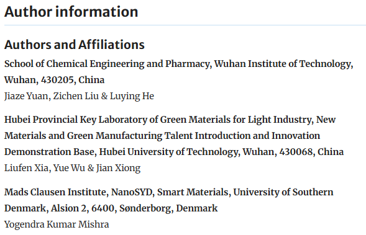366x235 pixels.
Task: Click Hubei Provincial Key Laboratory affiliation line
Action: 170,120
